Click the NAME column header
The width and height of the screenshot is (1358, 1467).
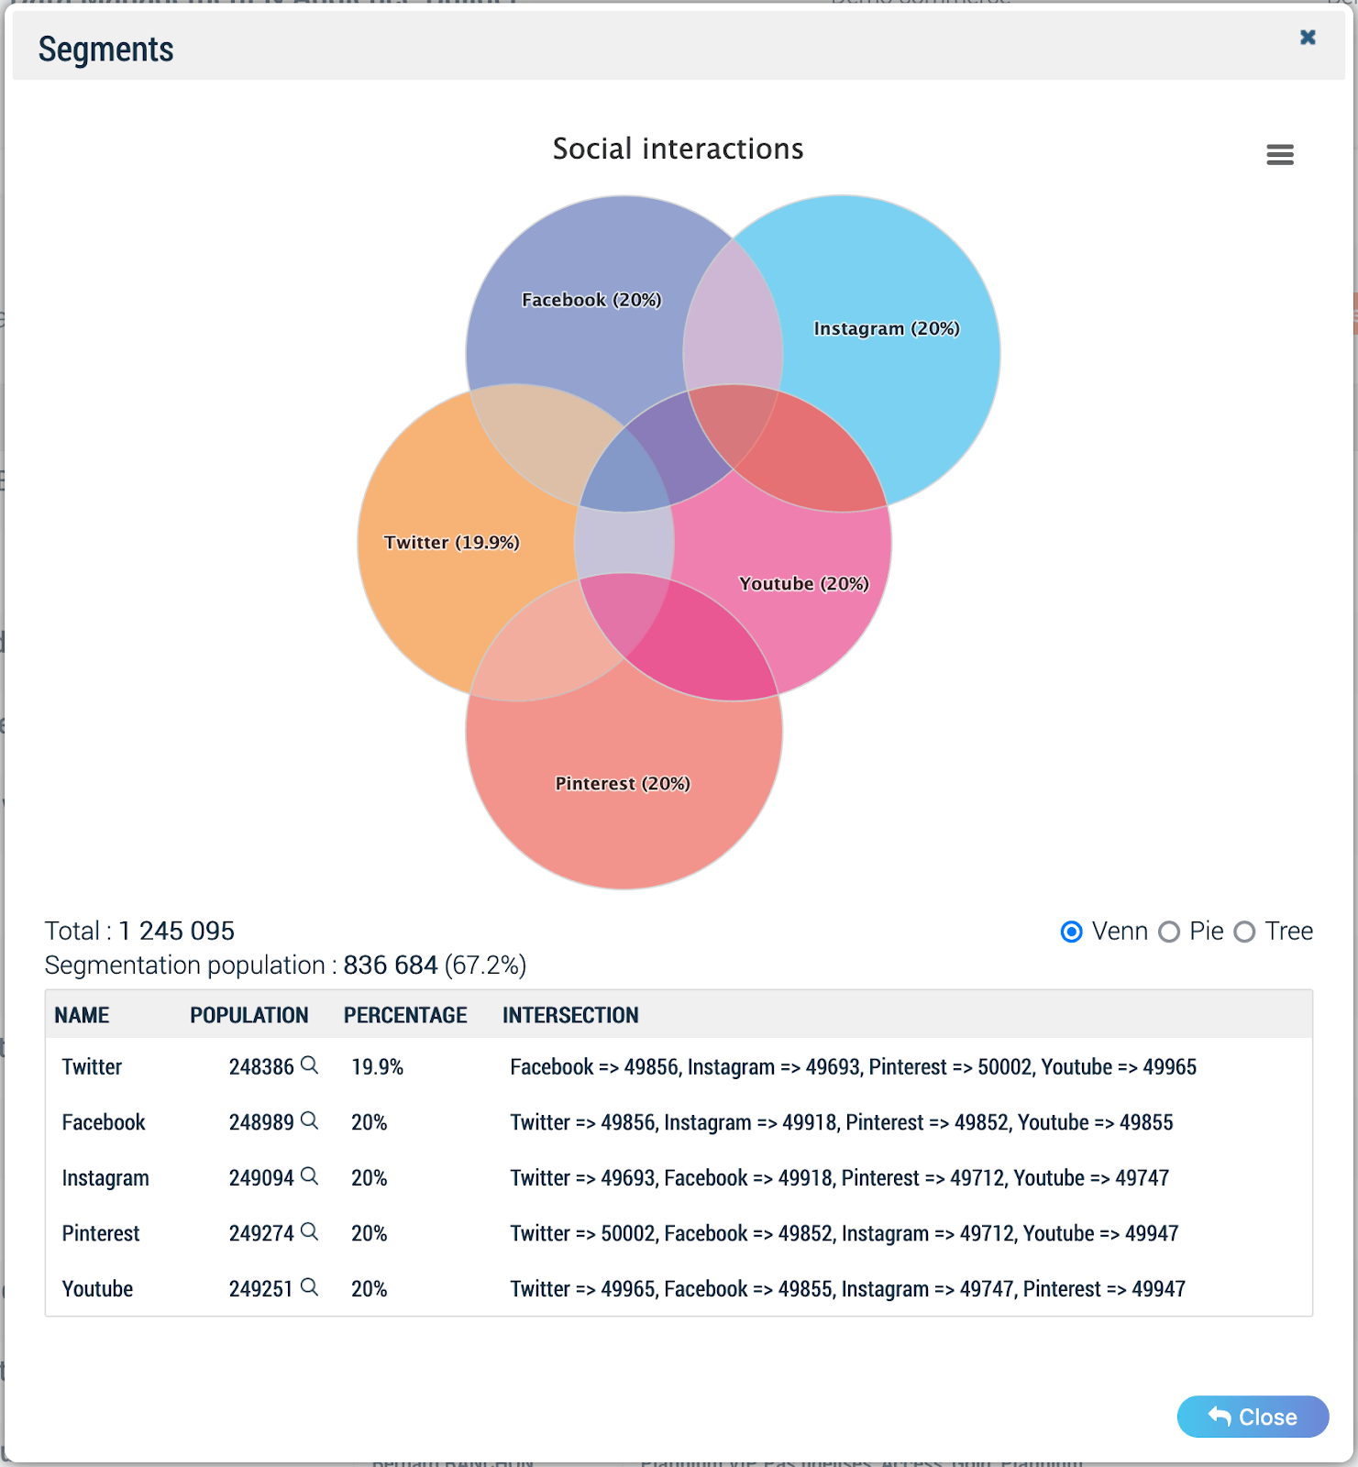point(82,1015)
